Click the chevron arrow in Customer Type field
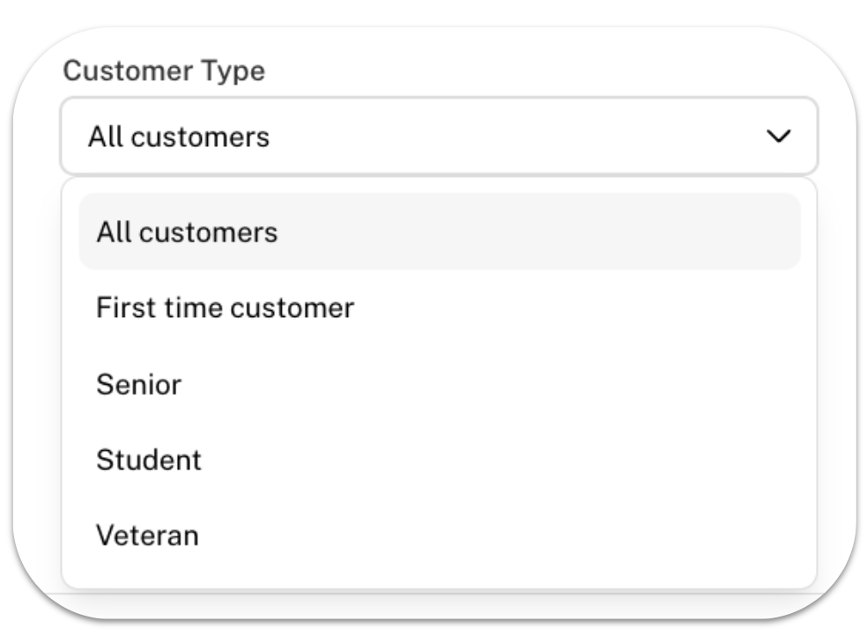867x643 pixels. pyautogui.click(x=779, y=136)
